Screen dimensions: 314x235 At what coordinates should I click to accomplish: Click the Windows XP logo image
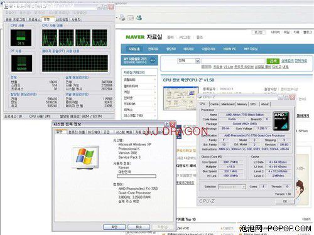click(x=85, y=157)
